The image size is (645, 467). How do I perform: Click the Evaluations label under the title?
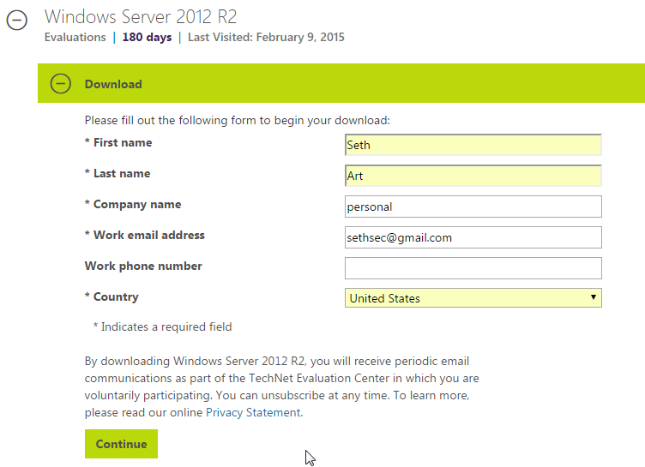75,37
